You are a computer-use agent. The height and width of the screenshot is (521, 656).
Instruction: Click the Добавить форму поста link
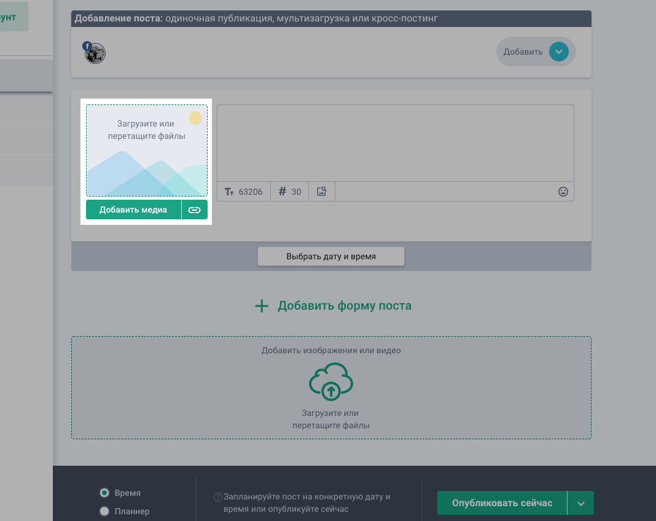(x=332, y=306)
